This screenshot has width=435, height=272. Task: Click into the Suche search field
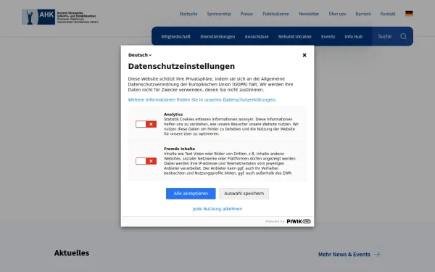pyautogui.click(x=385, y=36)
